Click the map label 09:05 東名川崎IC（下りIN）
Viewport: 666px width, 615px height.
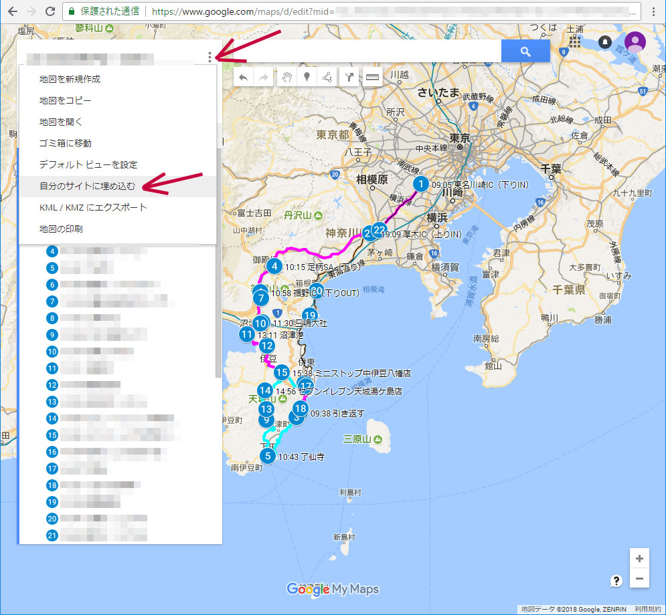pyautogui.click(x=481, y=185)
